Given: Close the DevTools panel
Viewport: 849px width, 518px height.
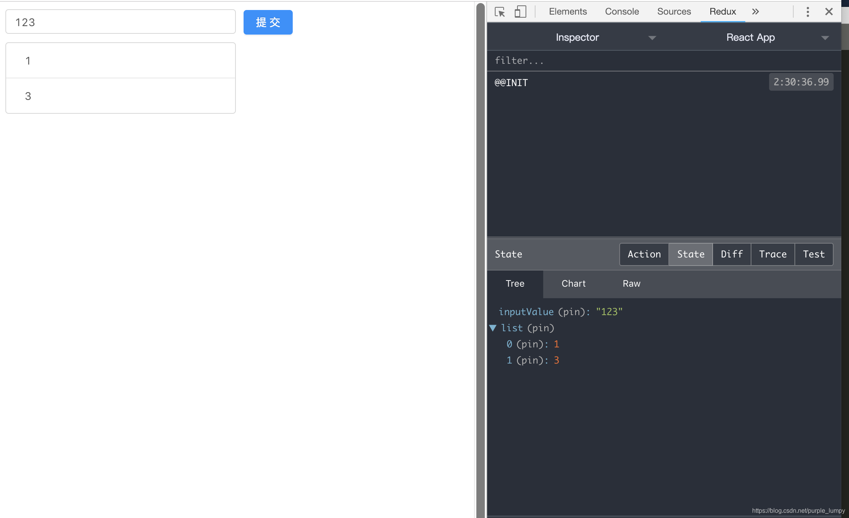Looking at the screenshot, I should point(829,12).
